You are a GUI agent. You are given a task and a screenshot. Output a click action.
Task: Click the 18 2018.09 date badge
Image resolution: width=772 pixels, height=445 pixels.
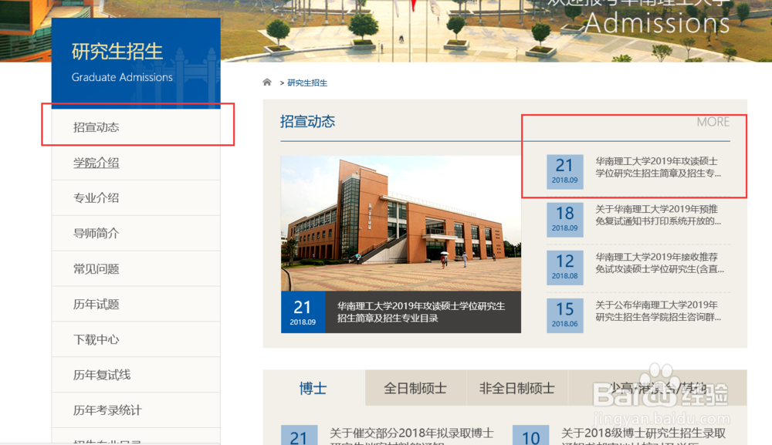[565, 220]
